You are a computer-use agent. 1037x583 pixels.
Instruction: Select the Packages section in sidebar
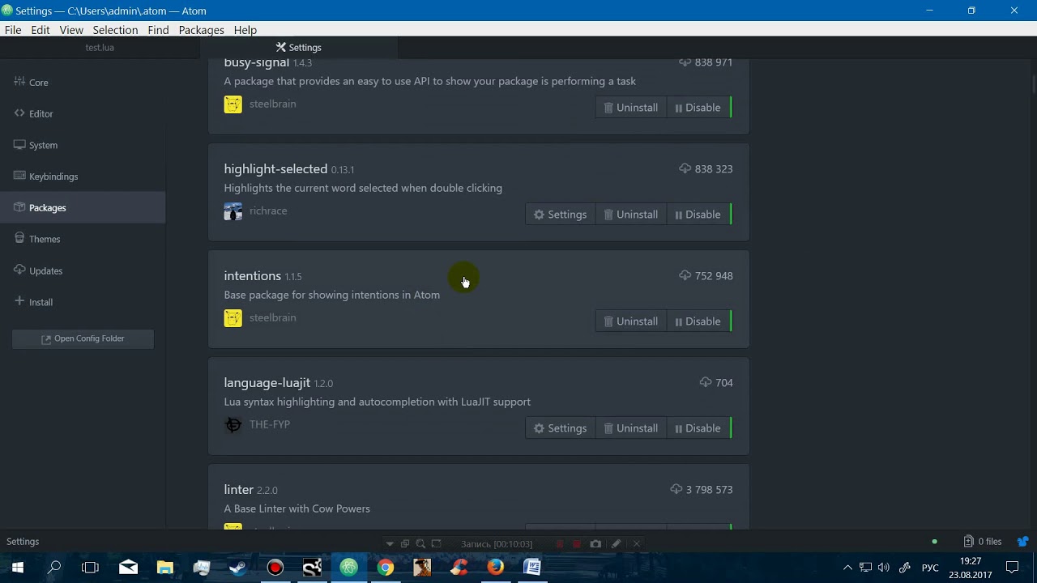click(x=83, y=208)
